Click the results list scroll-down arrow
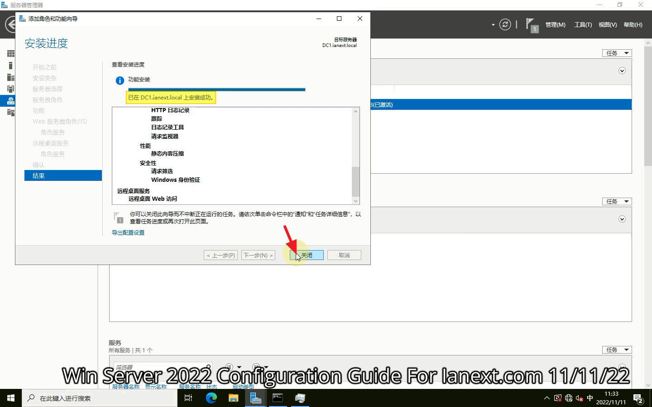652x407 pixels. point(355,201)
